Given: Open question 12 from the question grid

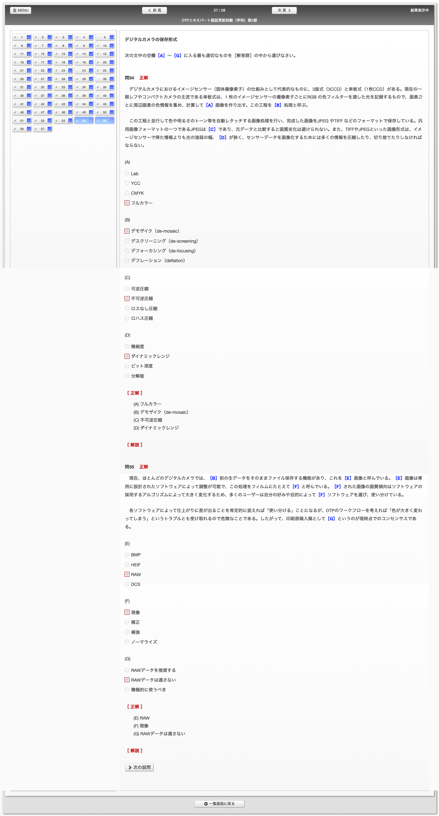Looking at the screenshot, I should (x=42, y=54).
